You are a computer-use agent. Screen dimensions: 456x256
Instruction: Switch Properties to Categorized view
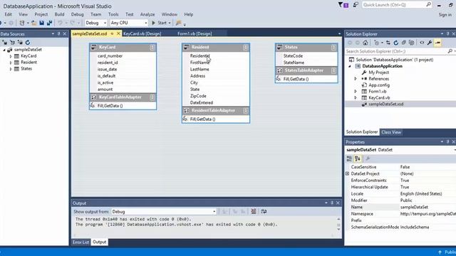349,159
